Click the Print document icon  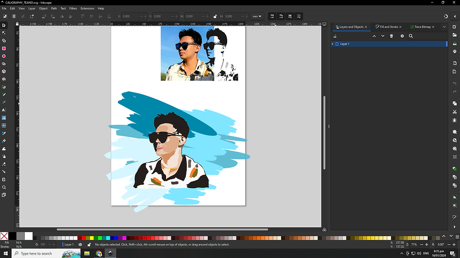coord(455,52)
